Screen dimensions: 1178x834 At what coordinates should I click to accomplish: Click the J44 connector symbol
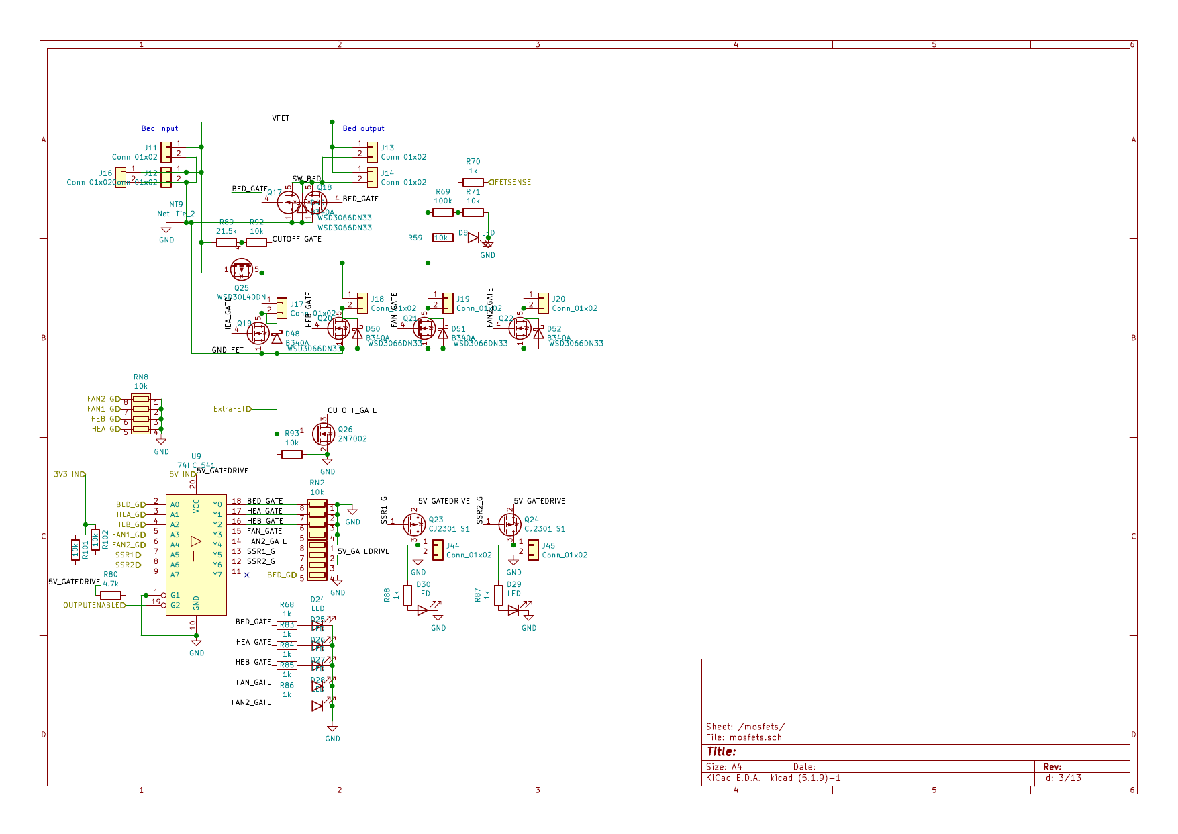(x=438, y=549)
